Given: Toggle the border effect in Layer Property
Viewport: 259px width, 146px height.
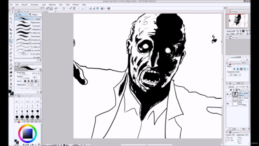Looking at the screenshot, I should (234, 69).
